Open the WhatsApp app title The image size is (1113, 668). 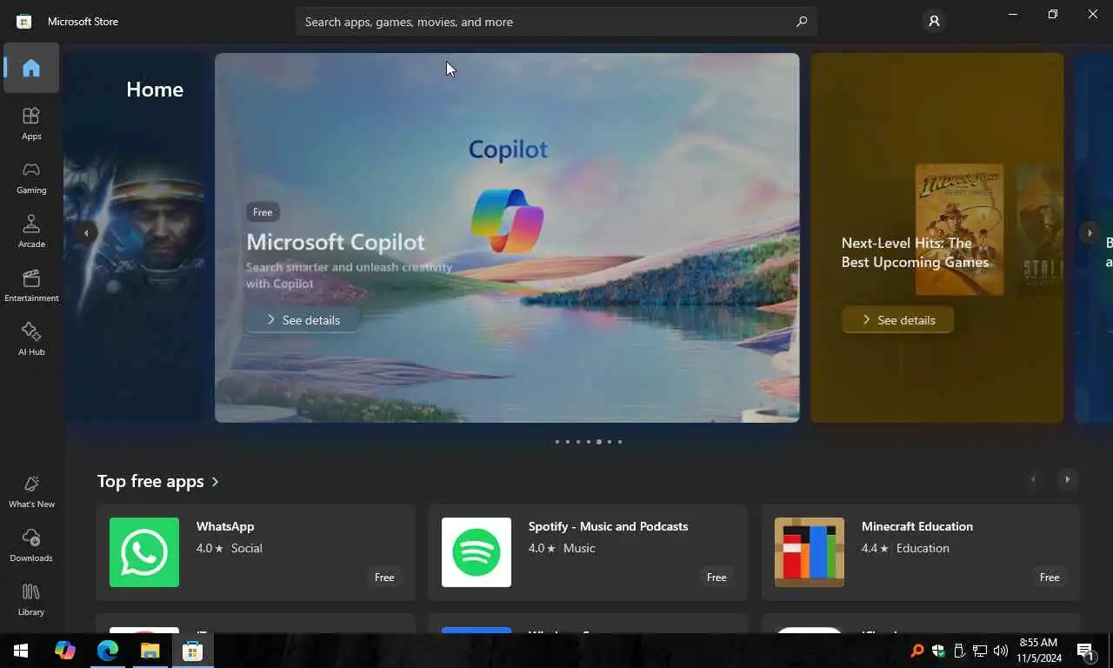tap(225, 526)
